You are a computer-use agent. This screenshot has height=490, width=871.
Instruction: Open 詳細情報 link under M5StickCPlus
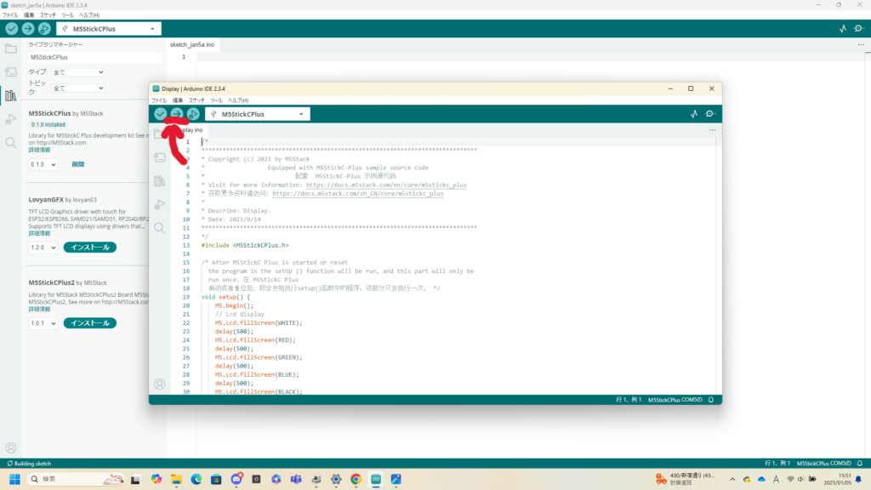coord(39,150)
